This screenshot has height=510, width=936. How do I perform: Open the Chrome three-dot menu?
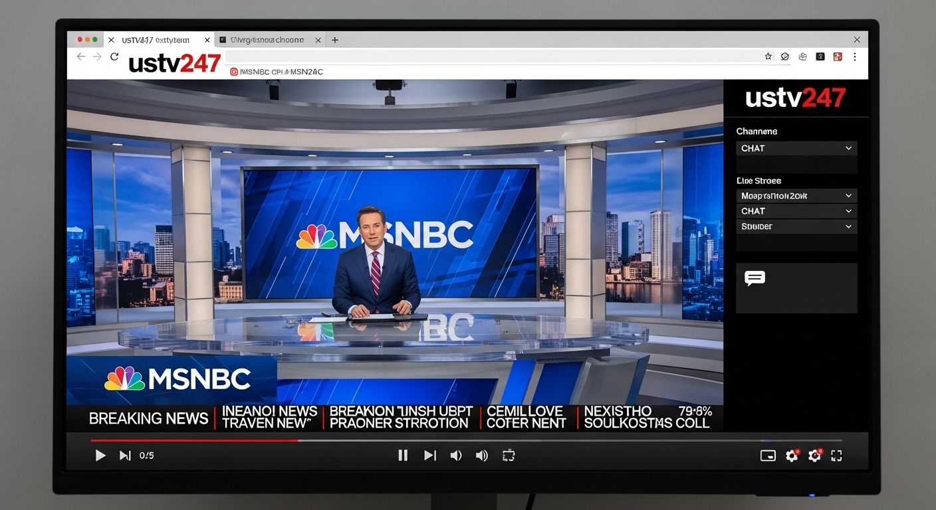pos(855,56)
